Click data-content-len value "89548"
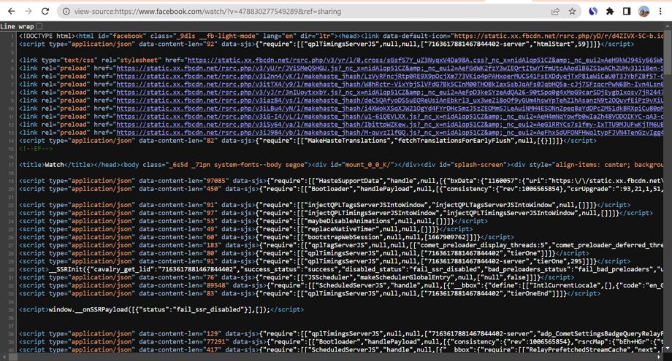This screenshot has width=672, height=361. click(215, 285)
